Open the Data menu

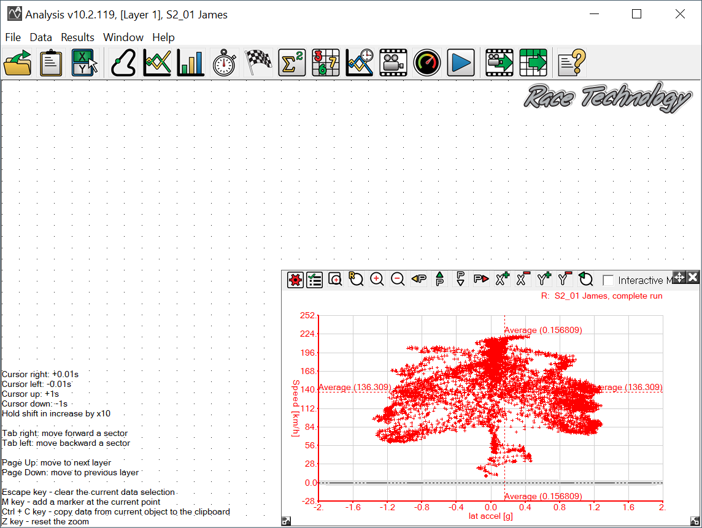point(40,37)
